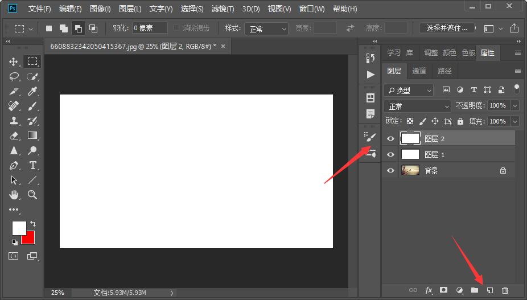Select the Lasso tool
Screen dimensions: 527x300
tap(14, 76)
